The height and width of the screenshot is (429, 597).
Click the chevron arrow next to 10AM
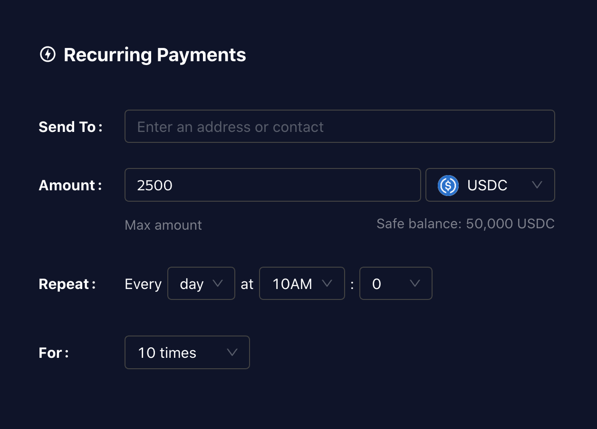click(x=327, y=283)
